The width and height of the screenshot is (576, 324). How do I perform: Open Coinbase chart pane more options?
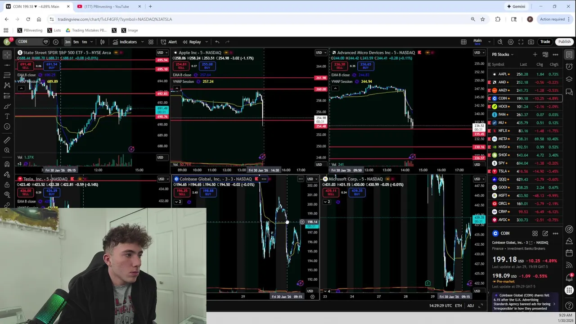(300, 179)
